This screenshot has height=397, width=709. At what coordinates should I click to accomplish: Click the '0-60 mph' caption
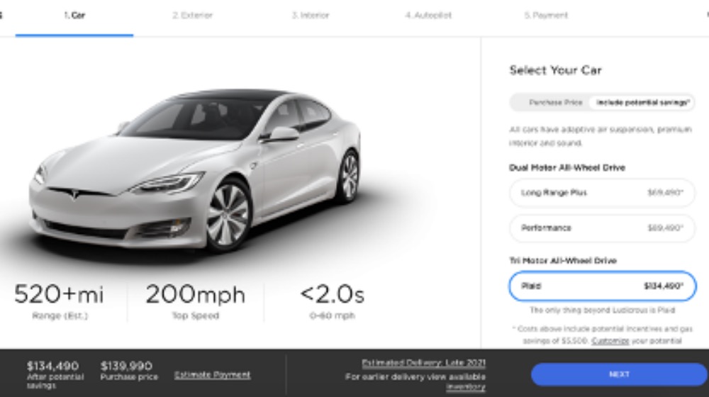pos(332,315)
